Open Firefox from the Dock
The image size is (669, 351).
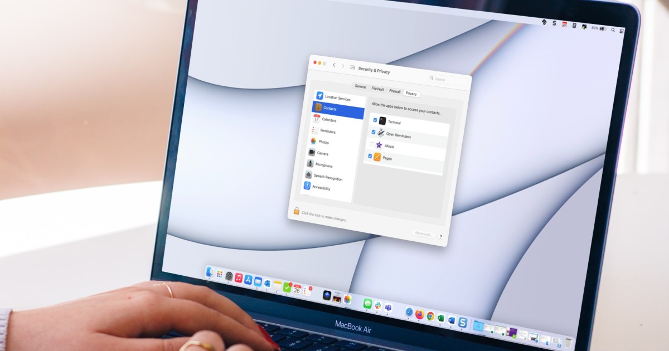pyautogui.click(x=420, y=315)
